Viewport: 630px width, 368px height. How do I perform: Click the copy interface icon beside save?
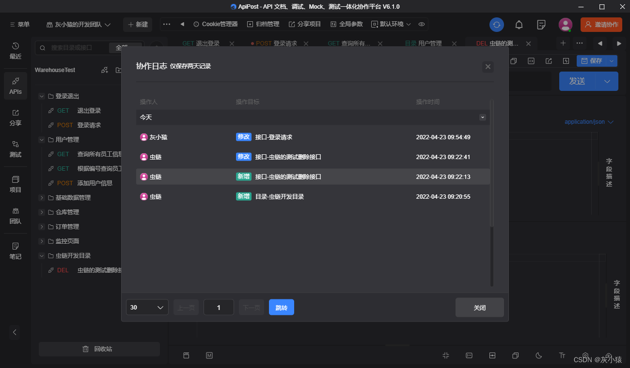[514, 61]
